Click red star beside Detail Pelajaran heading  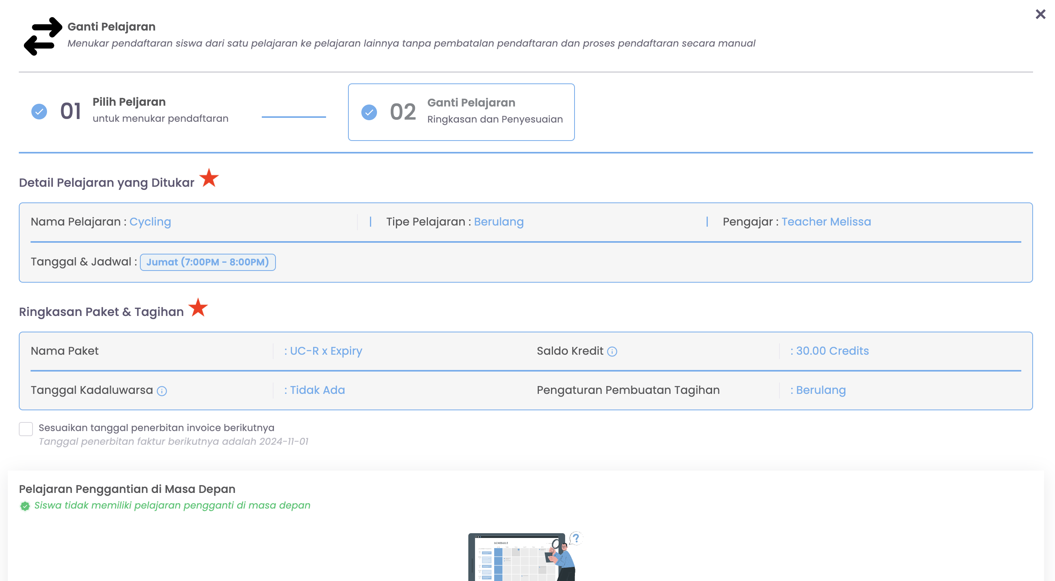pyautogui.click(x=209, y=178)
